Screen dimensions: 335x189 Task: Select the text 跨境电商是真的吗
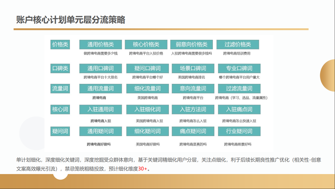[193, 144]
